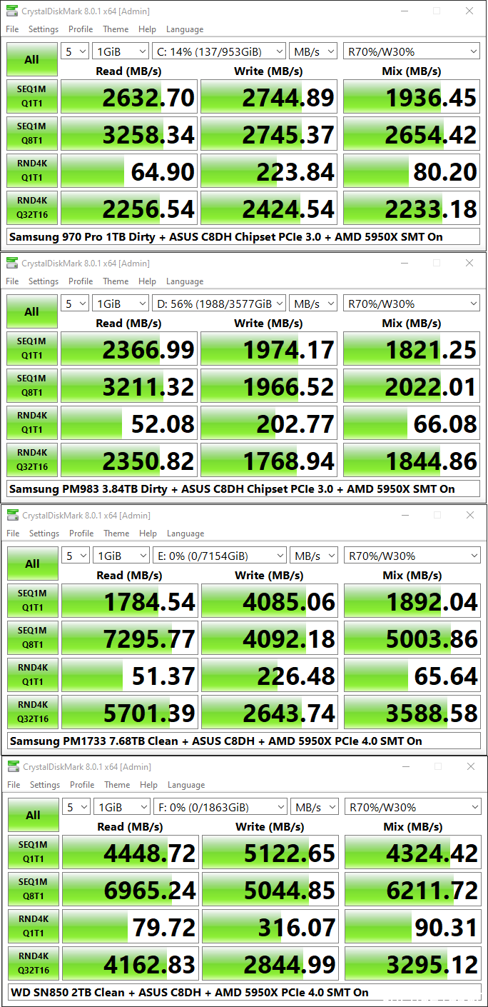Start SEQ1M Q1T1 test in the 970 Pro window
The height and width of the screenshot is (1007, 488).
tap(32, 97)
